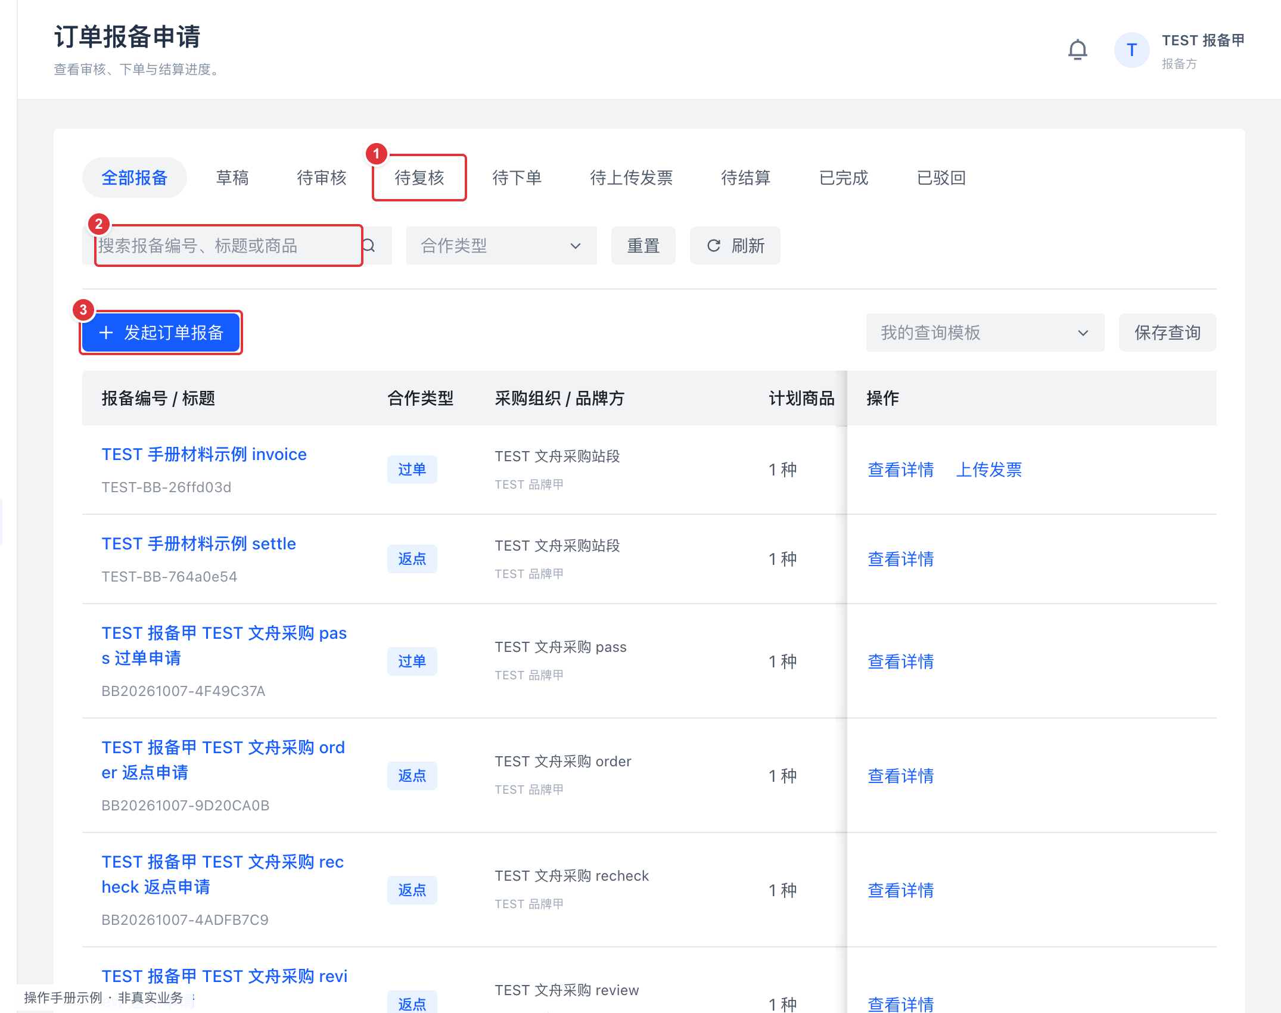This screenshot has width=1281, height=1013.
Task: Click 发起订单报备 button
Action: pyautogui.click(x=161, y=333)
